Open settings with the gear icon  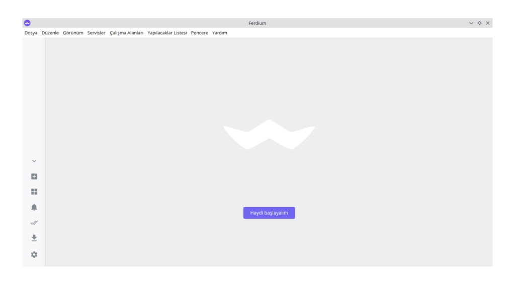[34, 255]
